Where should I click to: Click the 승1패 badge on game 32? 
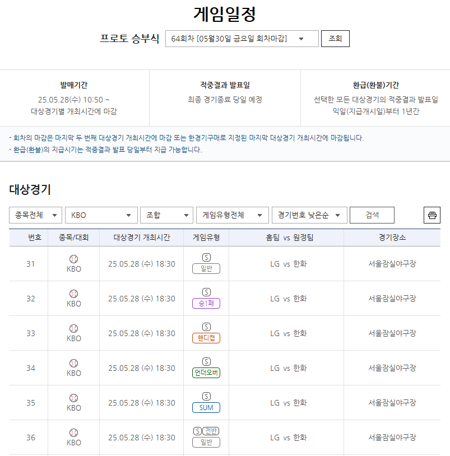(206, 303)
